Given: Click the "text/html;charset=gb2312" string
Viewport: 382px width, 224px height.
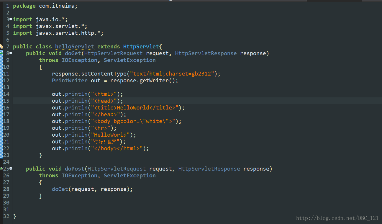Looking at the screenshot, I should tap(172, 74).
